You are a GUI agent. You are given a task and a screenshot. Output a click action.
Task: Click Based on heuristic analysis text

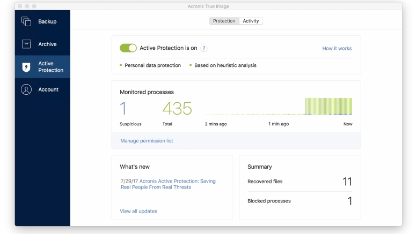coord(225,65)
